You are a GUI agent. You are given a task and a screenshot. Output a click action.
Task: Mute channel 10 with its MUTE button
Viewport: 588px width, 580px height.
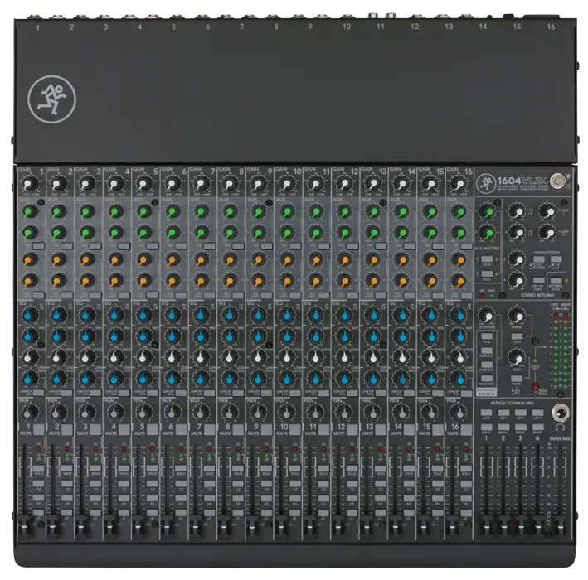click(x=294, y=431)
